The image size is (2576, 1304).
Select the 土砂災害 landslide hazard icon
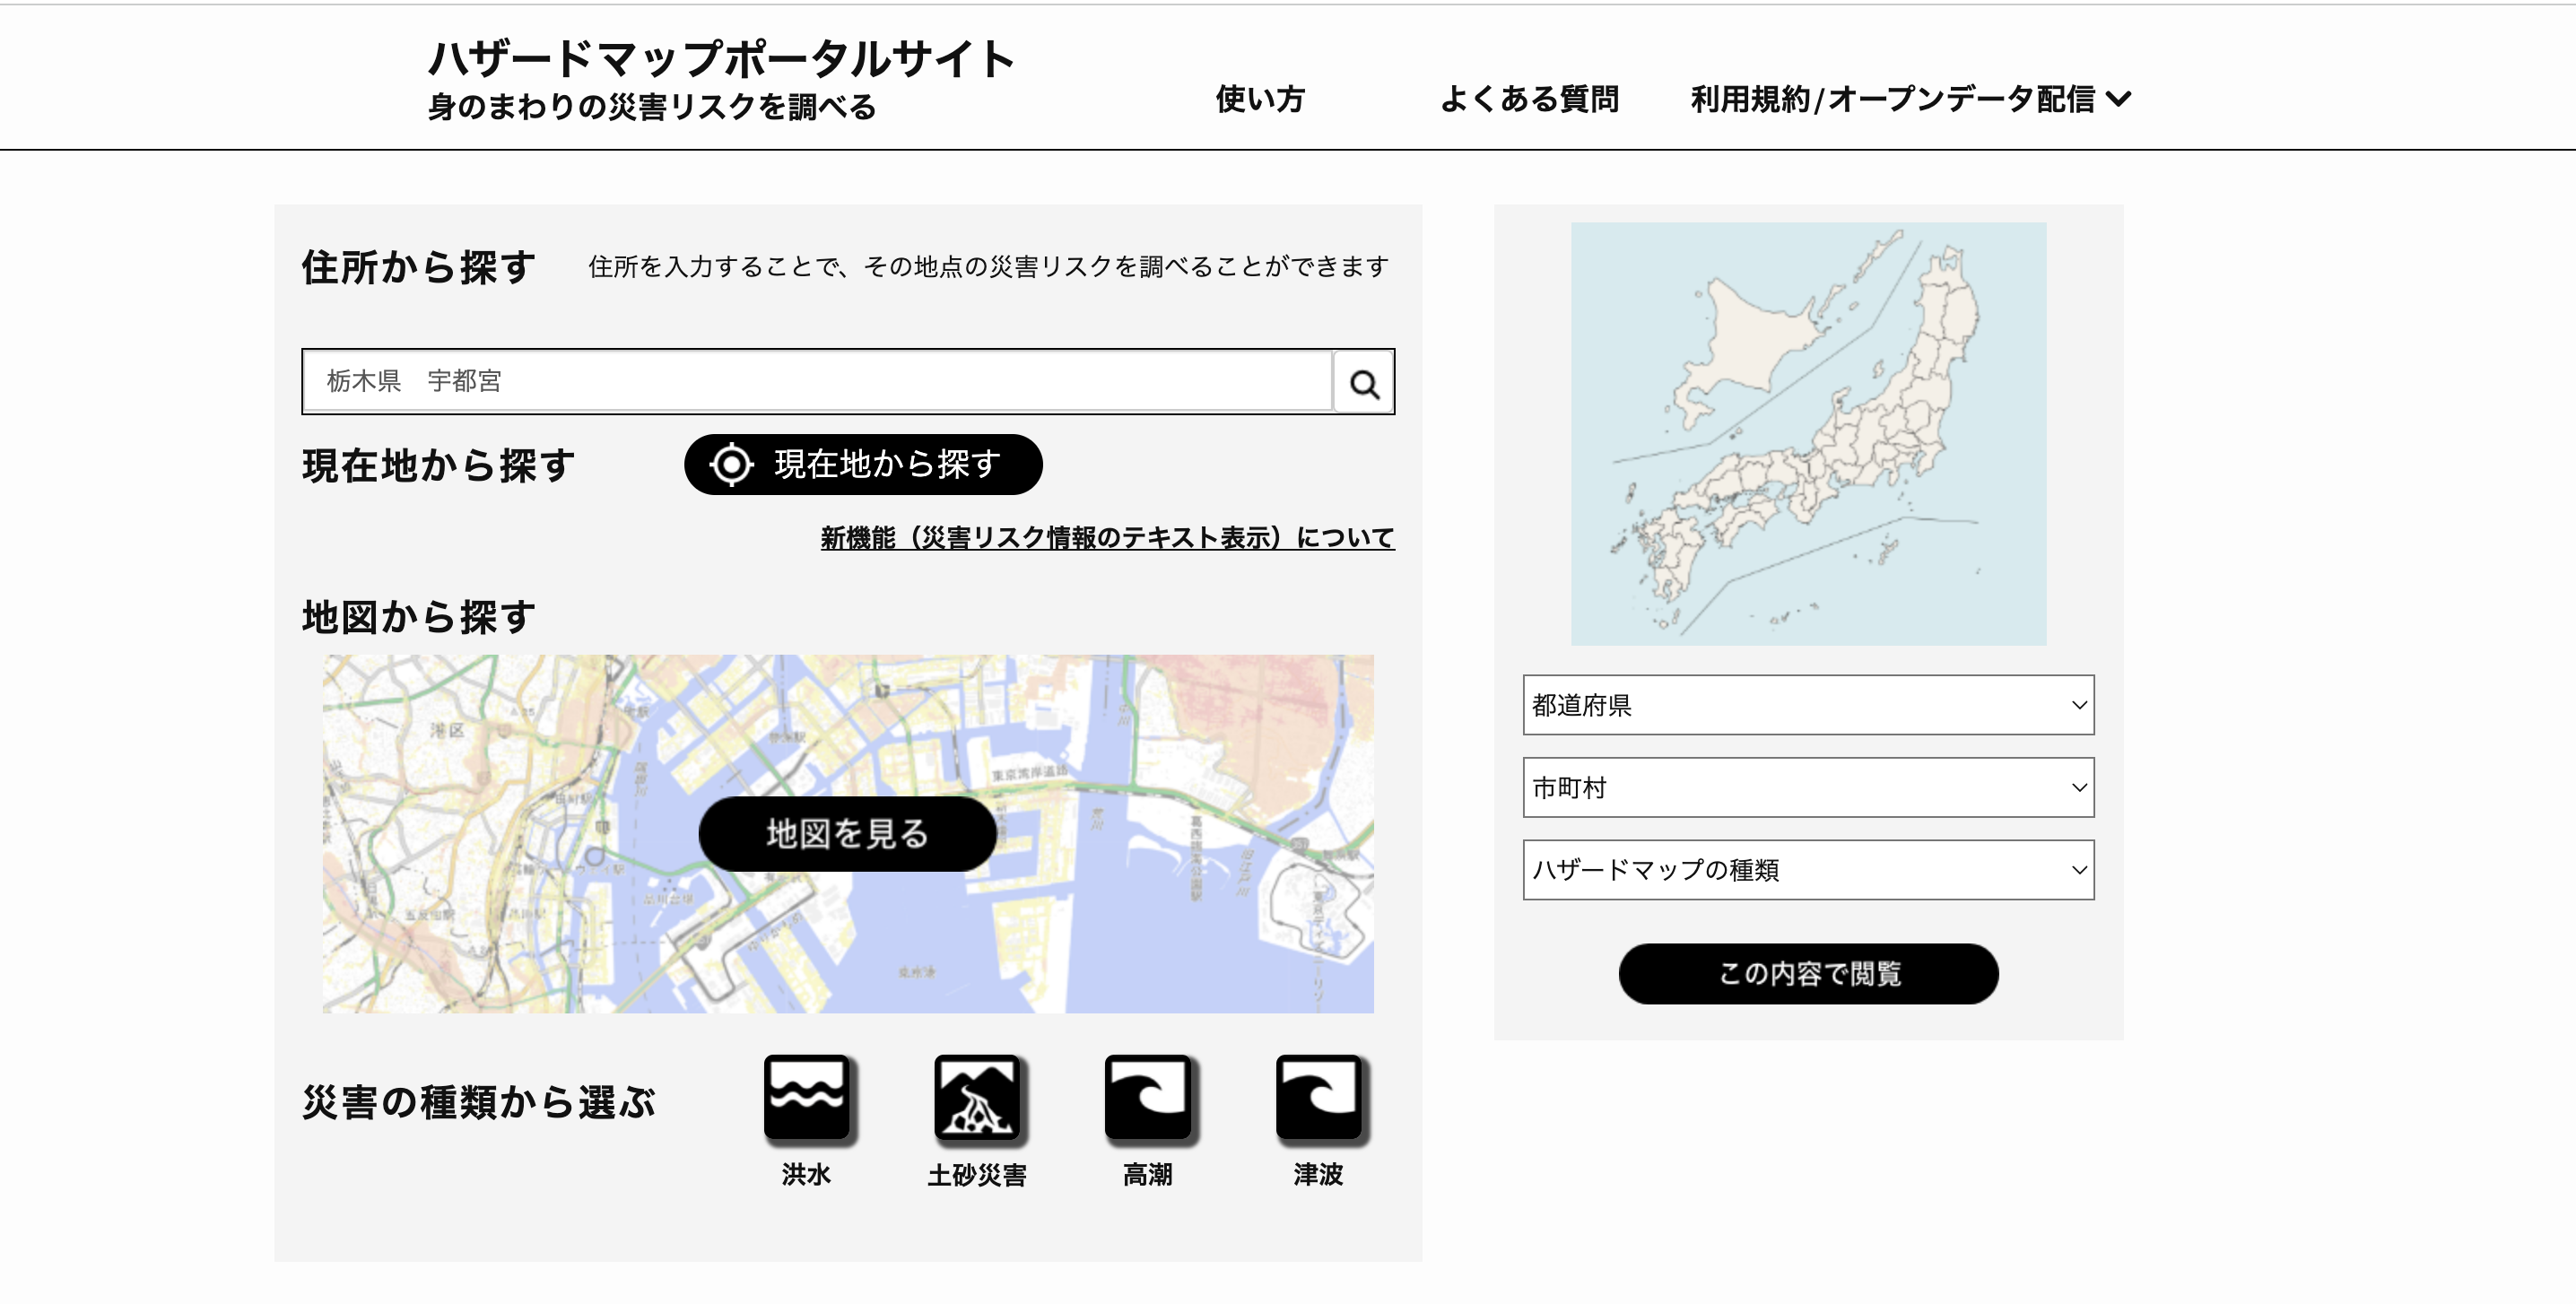coord(977,1098)
